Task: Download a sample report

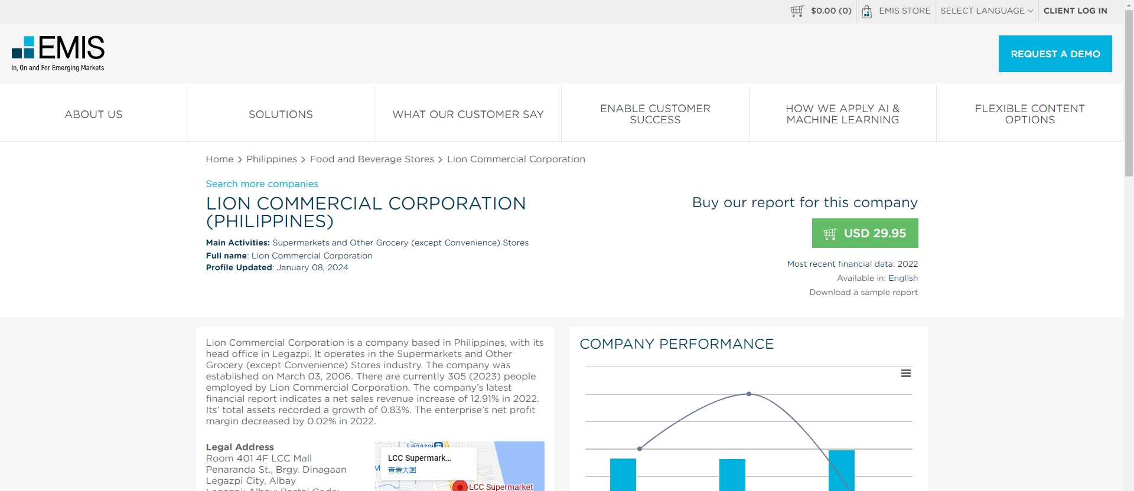Action: point(863,292)
